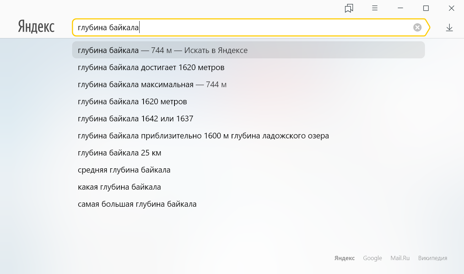Maximize the browser window
The height and width of the screenshot is (274, 464).
tap(426, 8)
